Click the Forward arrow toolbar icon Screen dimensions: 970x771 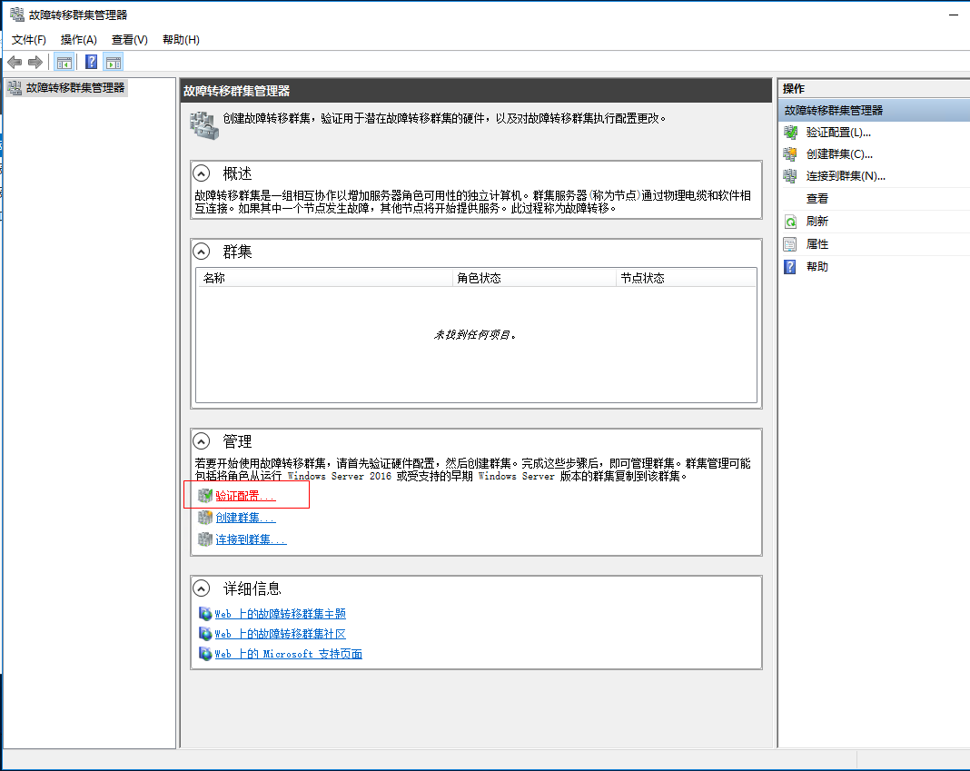point(36,62)
